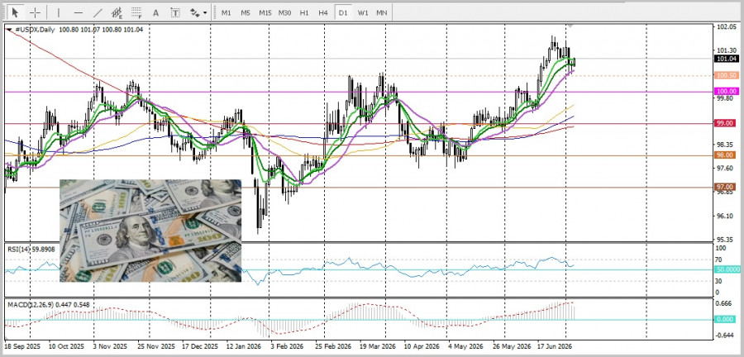744x357 pixels.
Task: Choose the horizontal line drawing tool
Action: [79, 12]
